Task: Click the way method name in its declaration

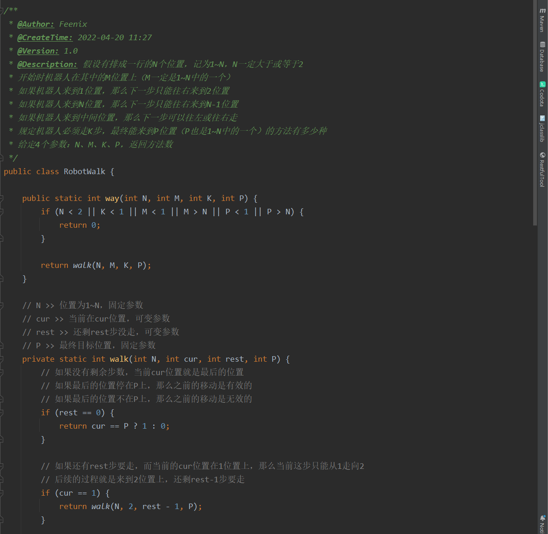Action: [112, 199]
